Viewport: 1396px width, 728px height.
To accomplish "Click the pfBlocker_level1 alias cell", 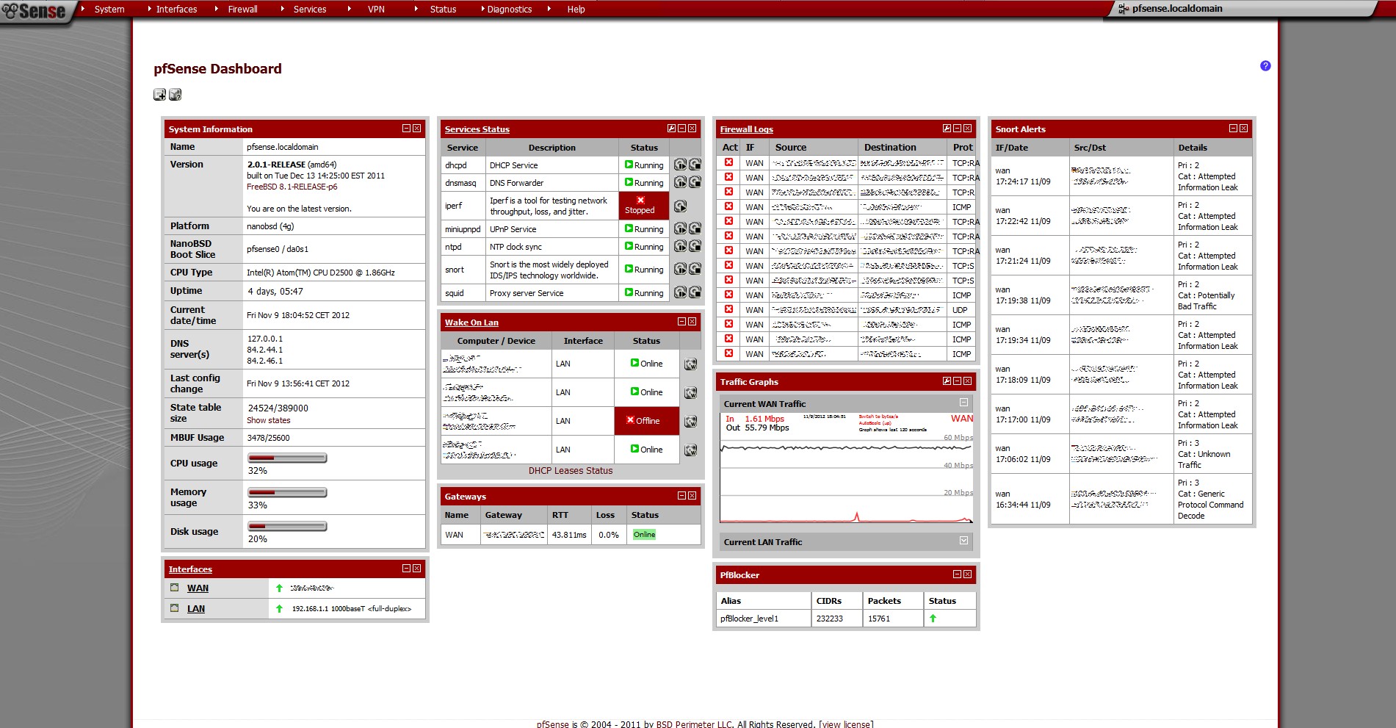I will pos(764,619).
